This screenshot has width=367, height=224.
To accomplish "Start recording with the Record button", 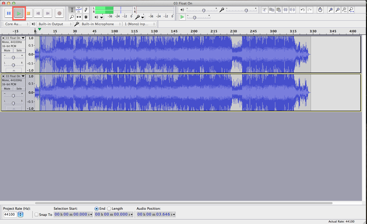I will pos(59,13).
